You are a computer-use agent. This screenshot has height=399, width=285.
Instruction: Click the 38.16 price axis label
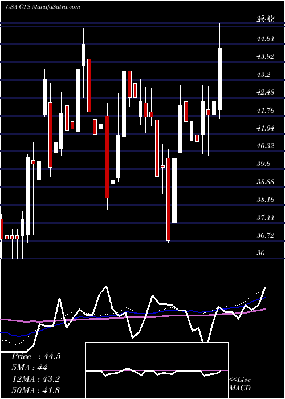point(266,199)
